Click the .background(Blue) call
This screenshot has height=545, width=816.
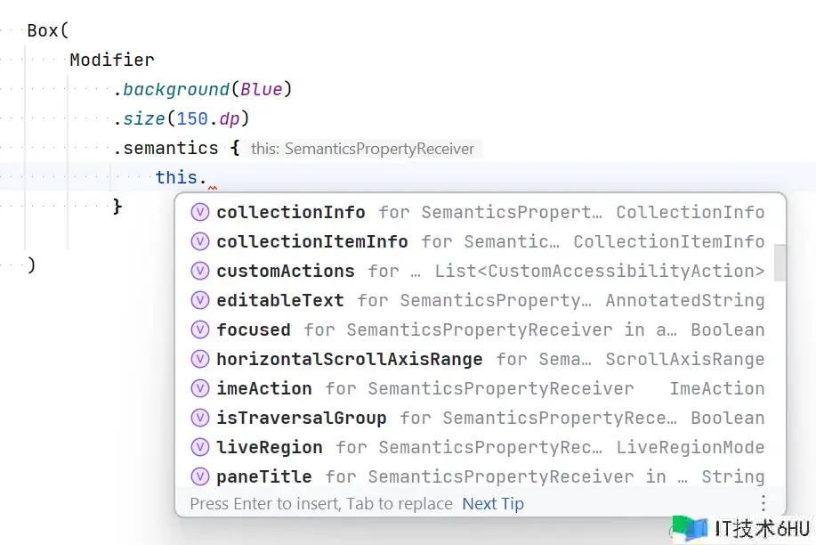(203, 90)
